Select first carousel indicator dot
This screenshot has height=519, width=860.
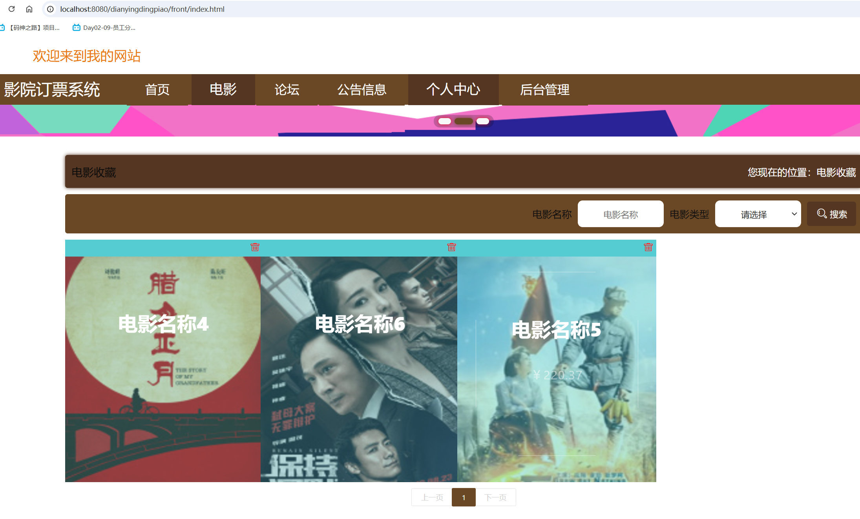click(x=445, y=121)
